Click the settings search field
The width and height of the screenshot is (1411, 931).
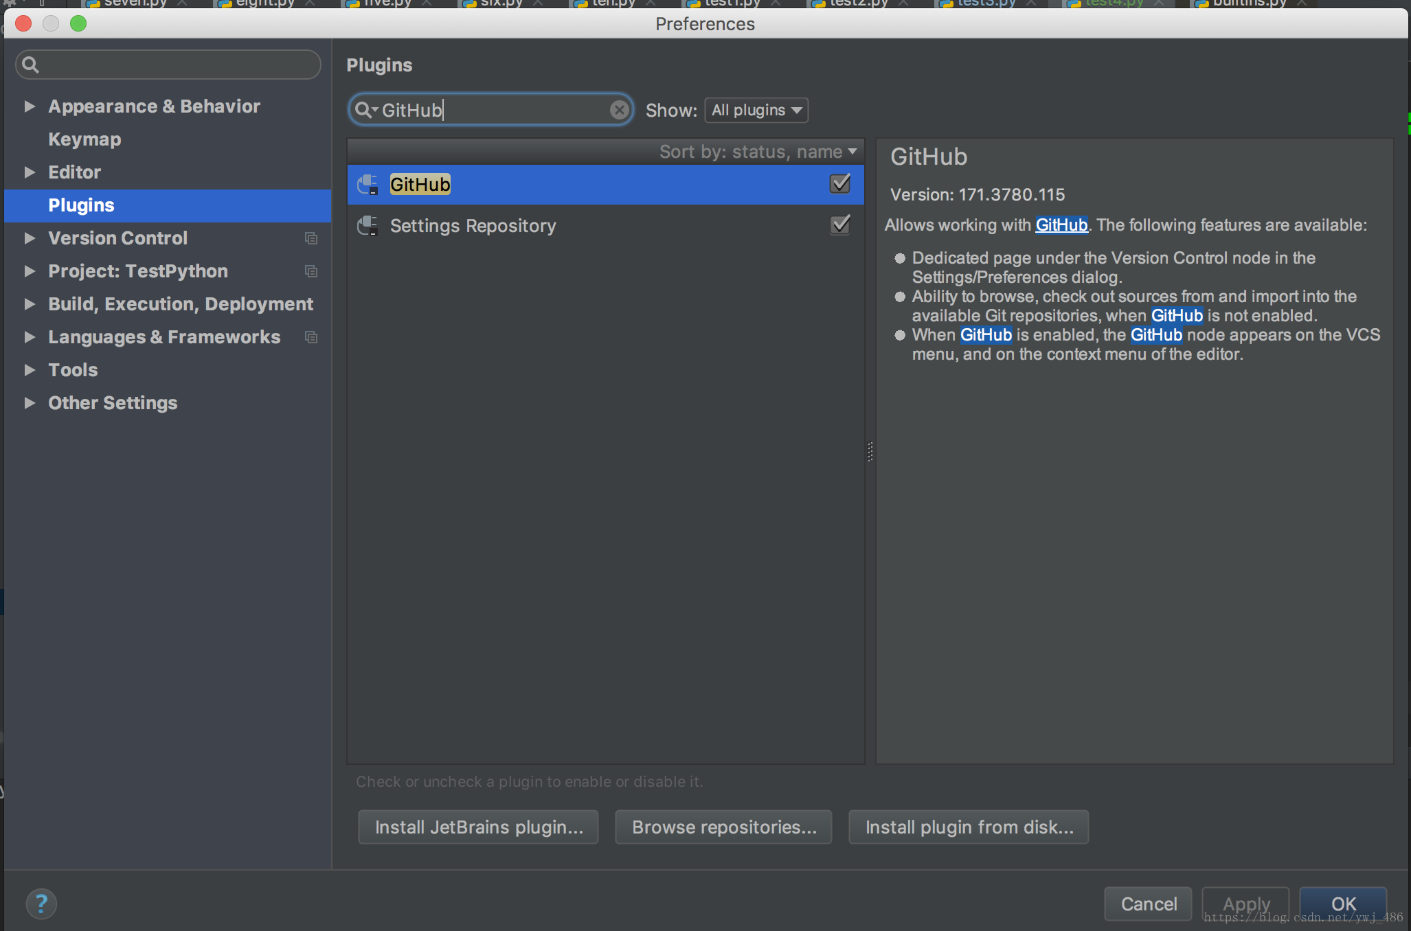click(168, 65)
